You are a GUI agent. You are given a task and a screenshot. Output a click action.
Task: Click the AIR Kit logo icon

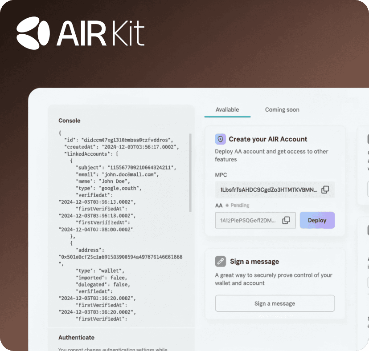[x=33, y=31]
